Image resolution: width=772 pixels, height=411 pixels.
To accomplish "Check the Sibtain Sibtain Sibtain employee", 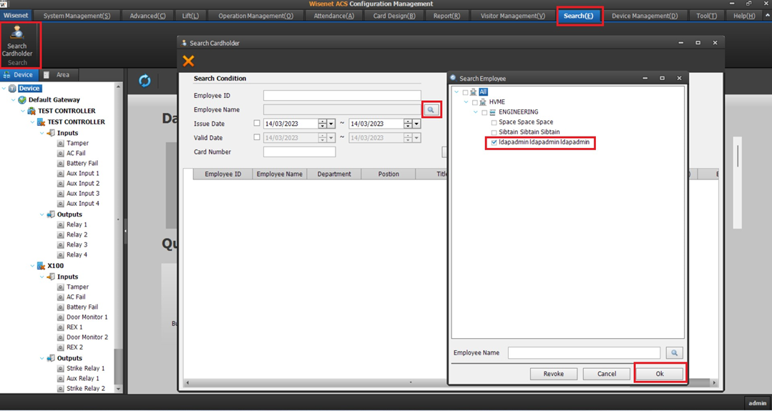I will click(494, 133).
